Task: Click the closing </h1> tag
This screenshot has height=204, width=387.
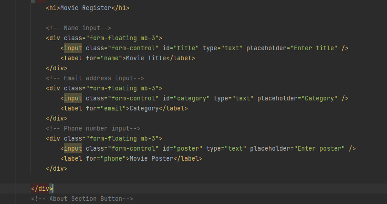Action: (120, 8)
